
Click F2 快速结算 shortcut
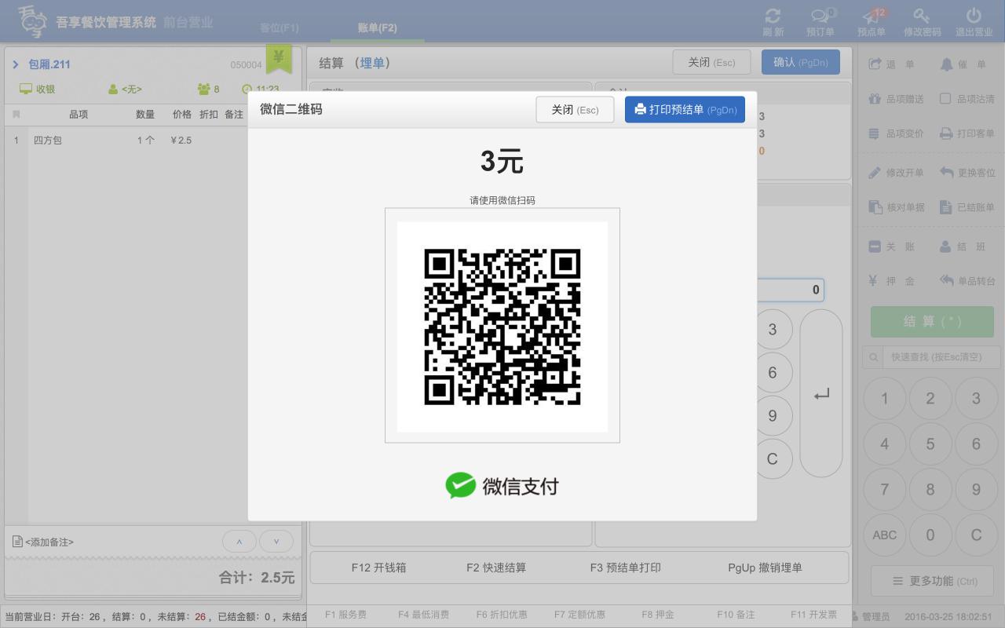(496, 568)
